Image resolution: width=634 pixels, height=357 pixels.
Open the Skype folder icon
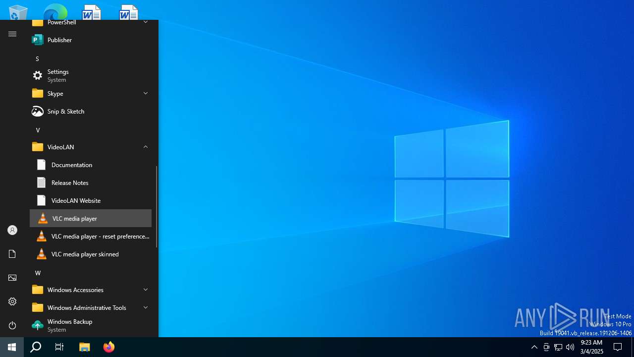pos(38,93)
